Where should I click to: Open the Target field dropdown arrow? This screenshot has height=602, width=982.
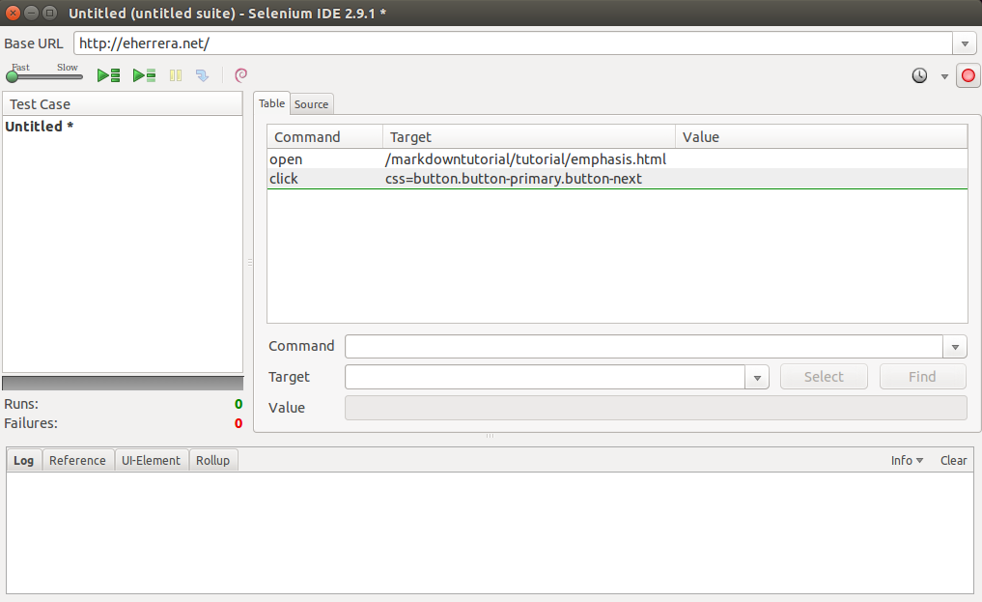(x=757, y=377)
